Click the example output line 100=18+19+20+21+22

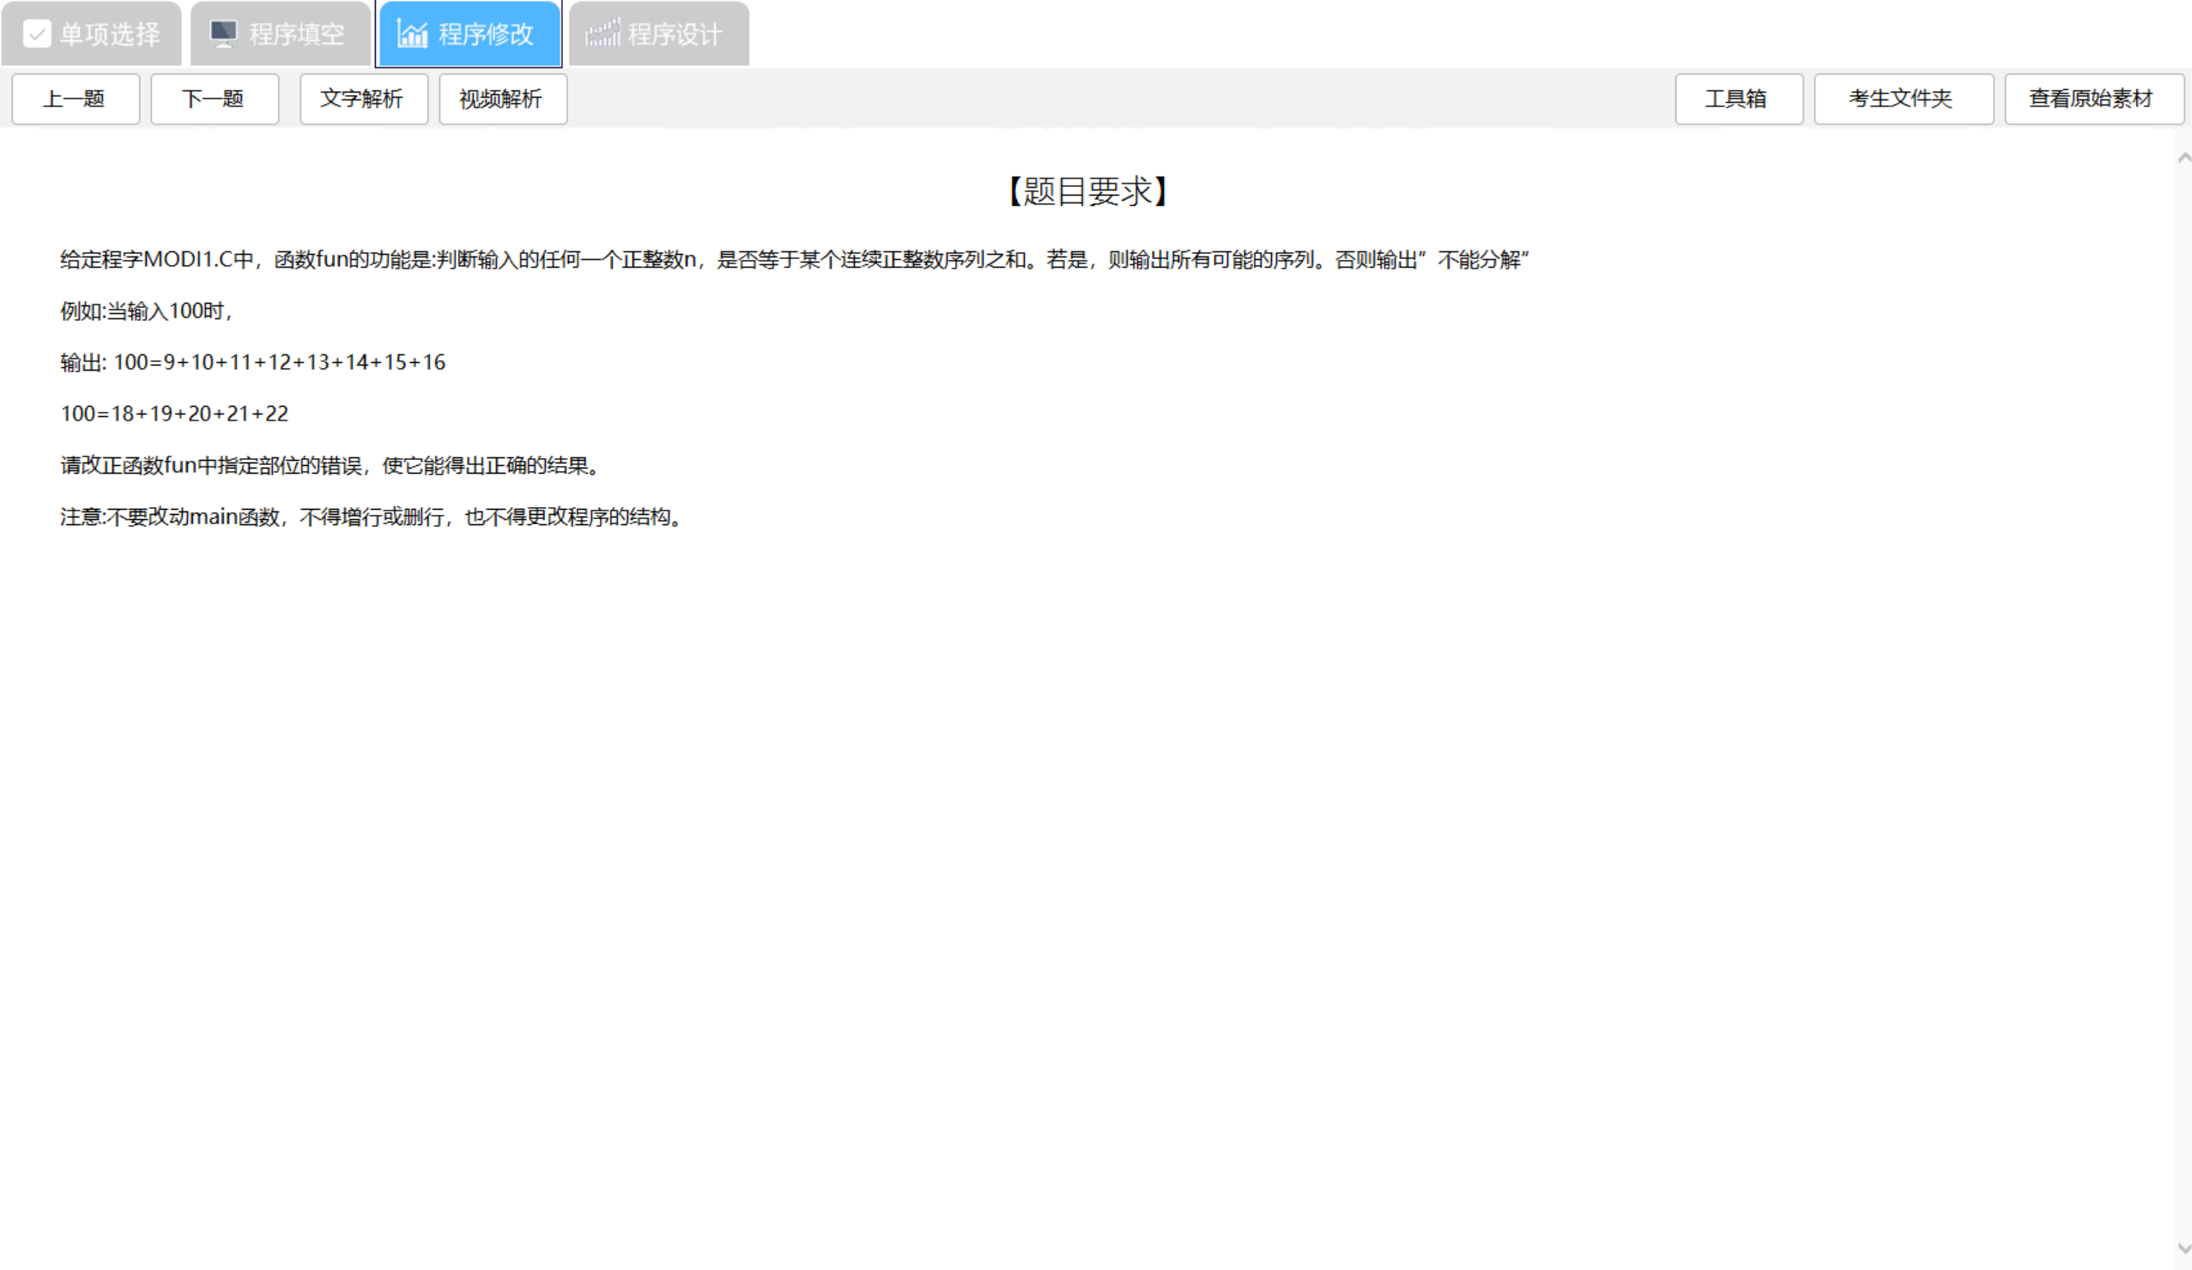[174, 414]
